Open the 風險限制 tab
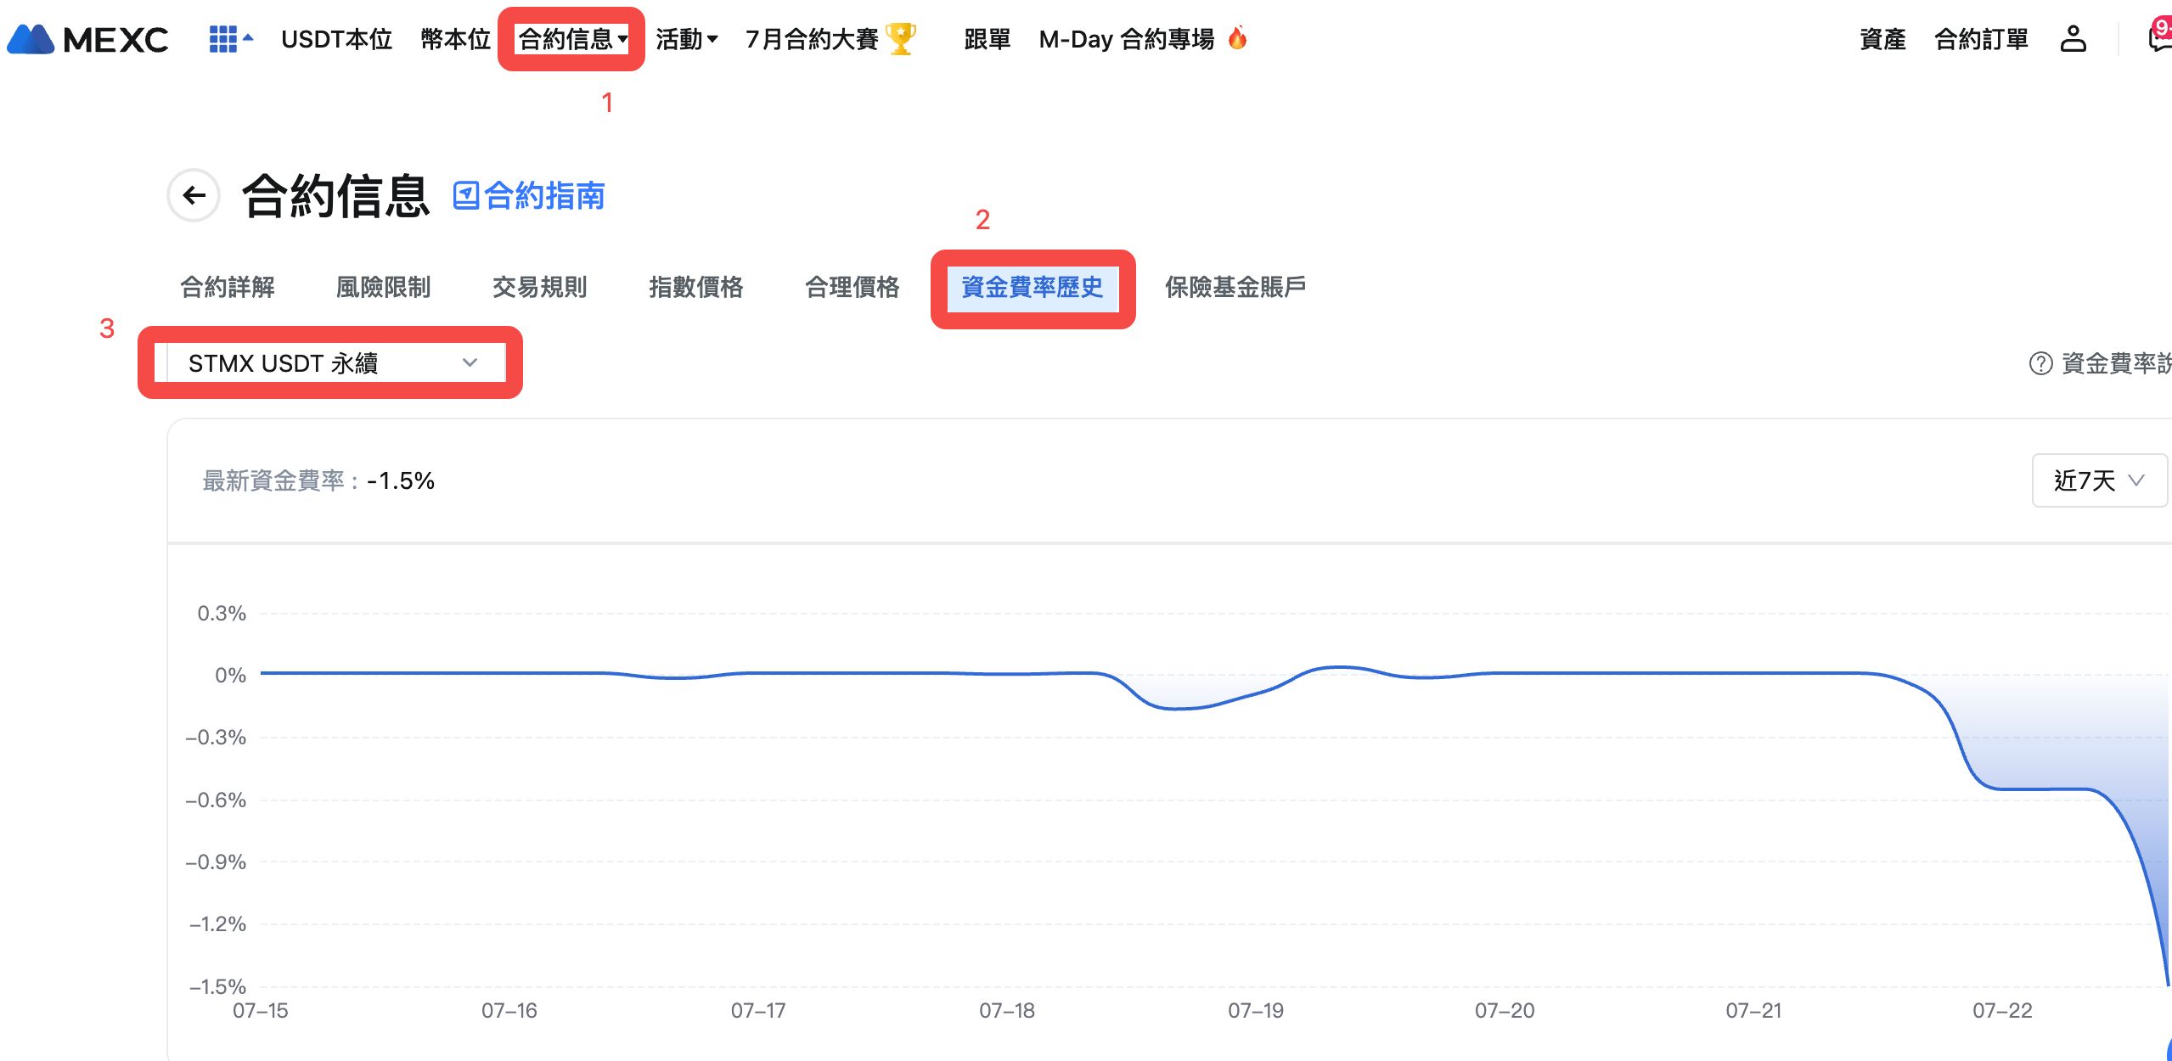Viewport: 2172px width, 1061px height. pyautogui.click(x=383, y=287)
